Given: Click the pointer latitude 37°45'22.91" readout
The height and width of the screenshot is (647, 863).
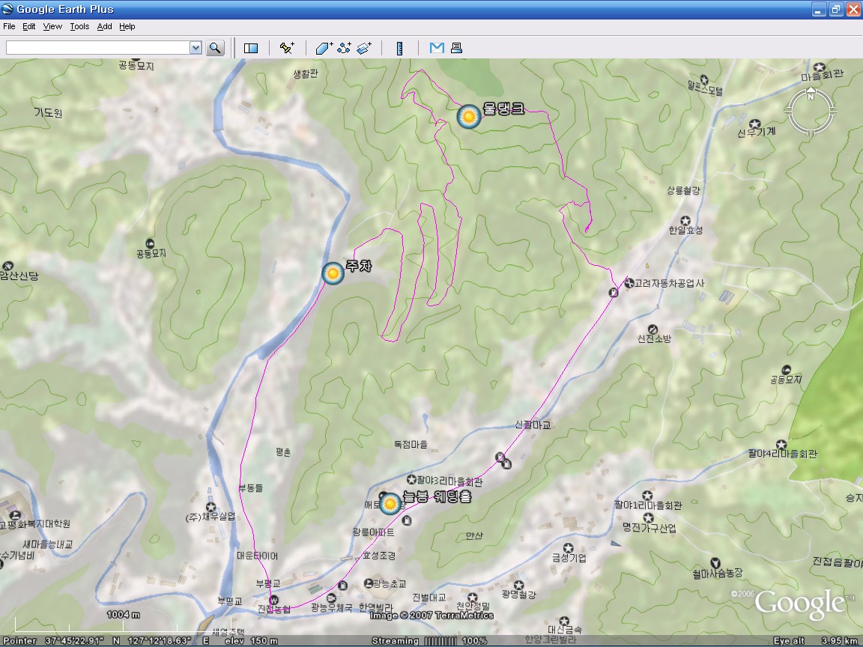Looking at the screenshot, I should 74,641.
